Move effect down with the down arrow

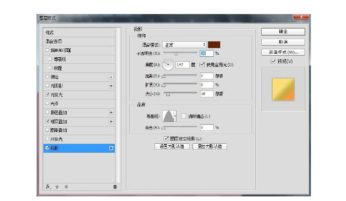(x=66, y=187)
